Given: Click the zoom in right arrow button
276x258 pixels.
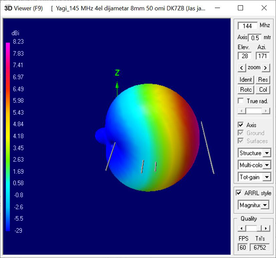Looking at the screenshot, I should click(266, 68).
